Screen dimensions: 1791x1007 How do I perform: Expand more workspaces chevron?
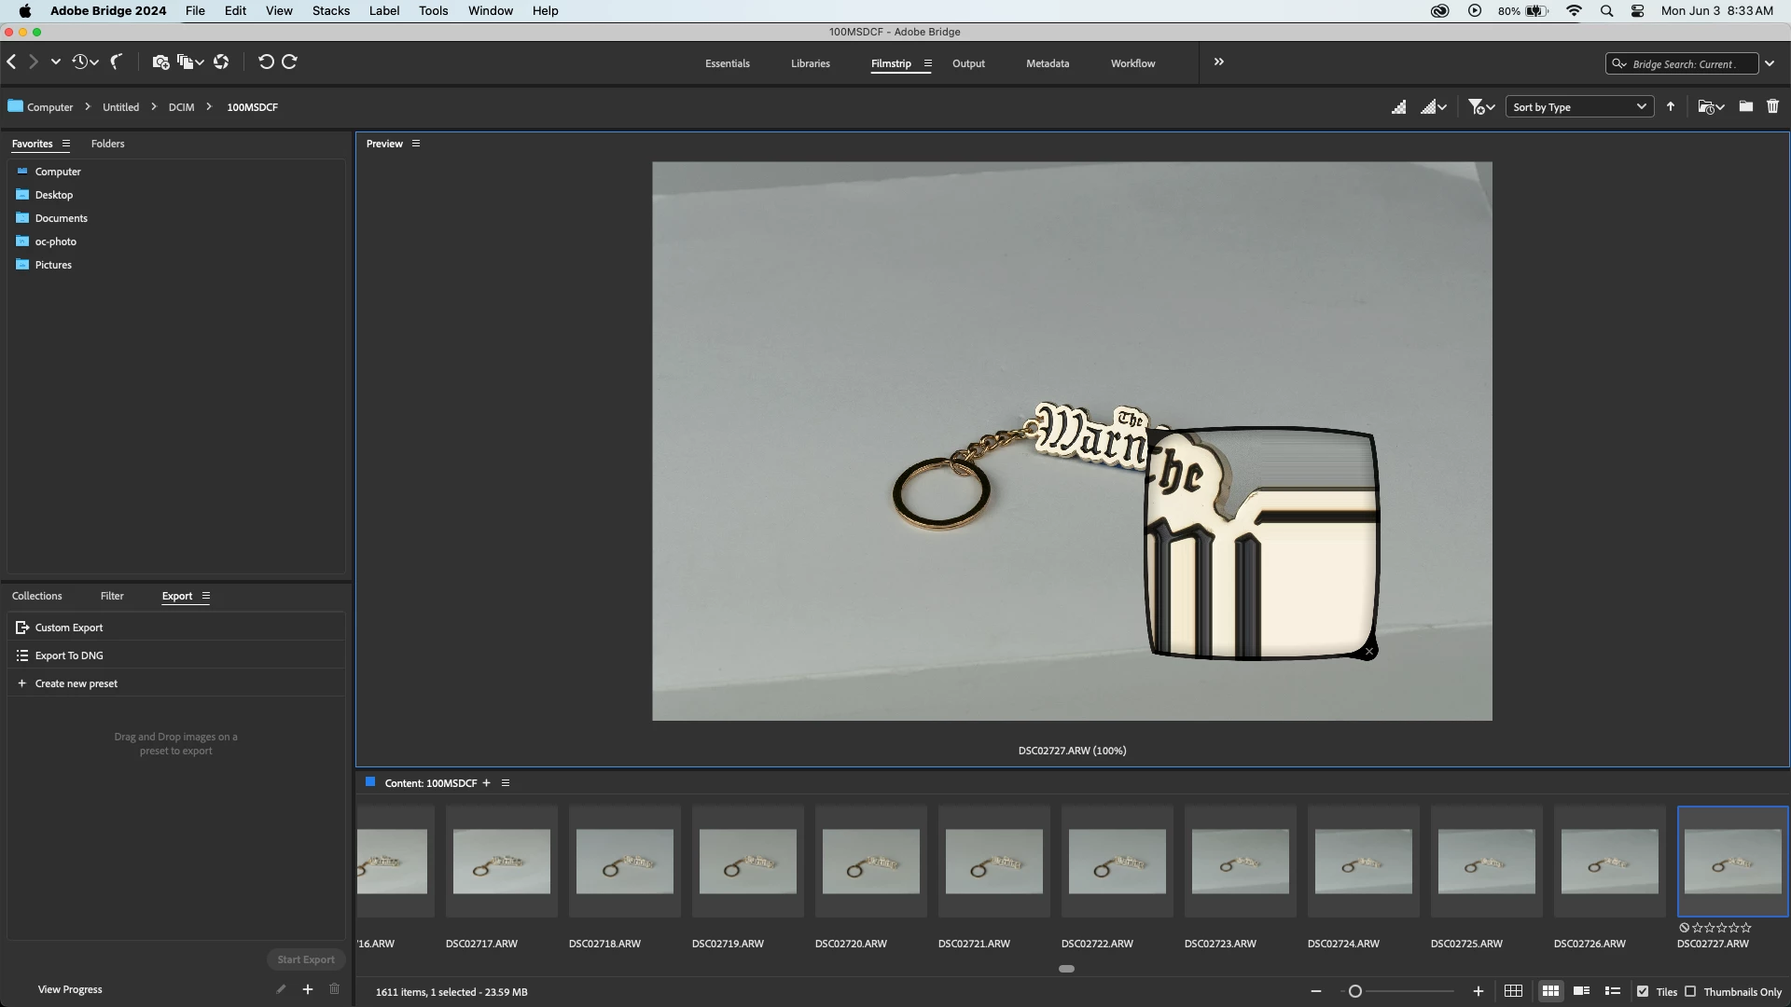[1218, 62]
